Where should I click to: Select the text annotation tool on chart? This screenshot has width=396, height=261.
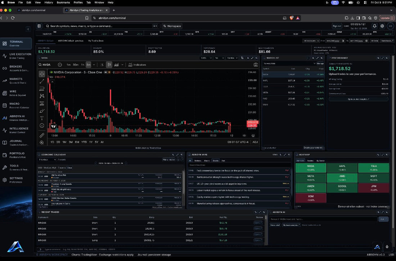42,118
